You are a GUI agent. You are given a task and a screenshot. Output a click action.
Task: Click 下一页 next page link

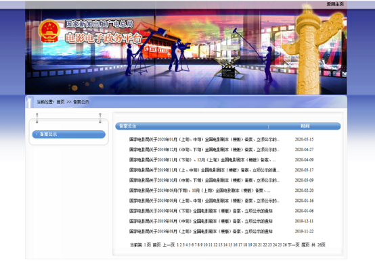point(294,245)
